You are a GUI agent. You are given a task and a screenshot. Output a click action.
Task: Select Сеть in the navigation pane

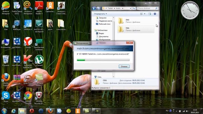98,77
